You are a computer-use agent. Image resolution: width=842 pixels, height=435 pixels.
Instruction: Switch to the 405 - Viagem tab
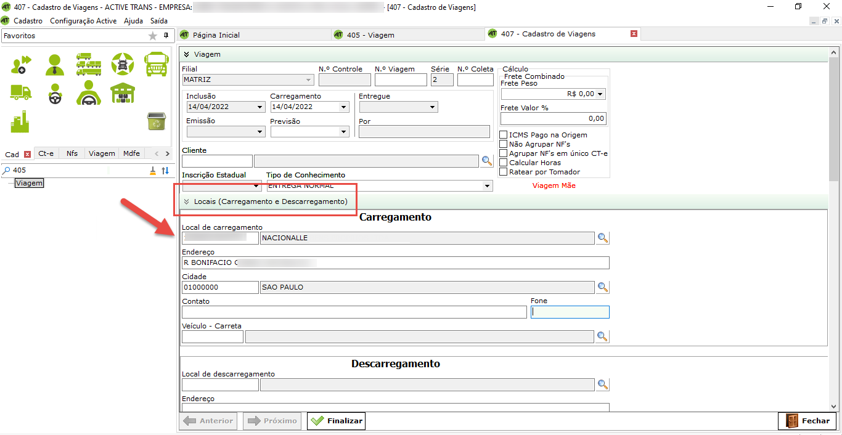coord(370,35)
